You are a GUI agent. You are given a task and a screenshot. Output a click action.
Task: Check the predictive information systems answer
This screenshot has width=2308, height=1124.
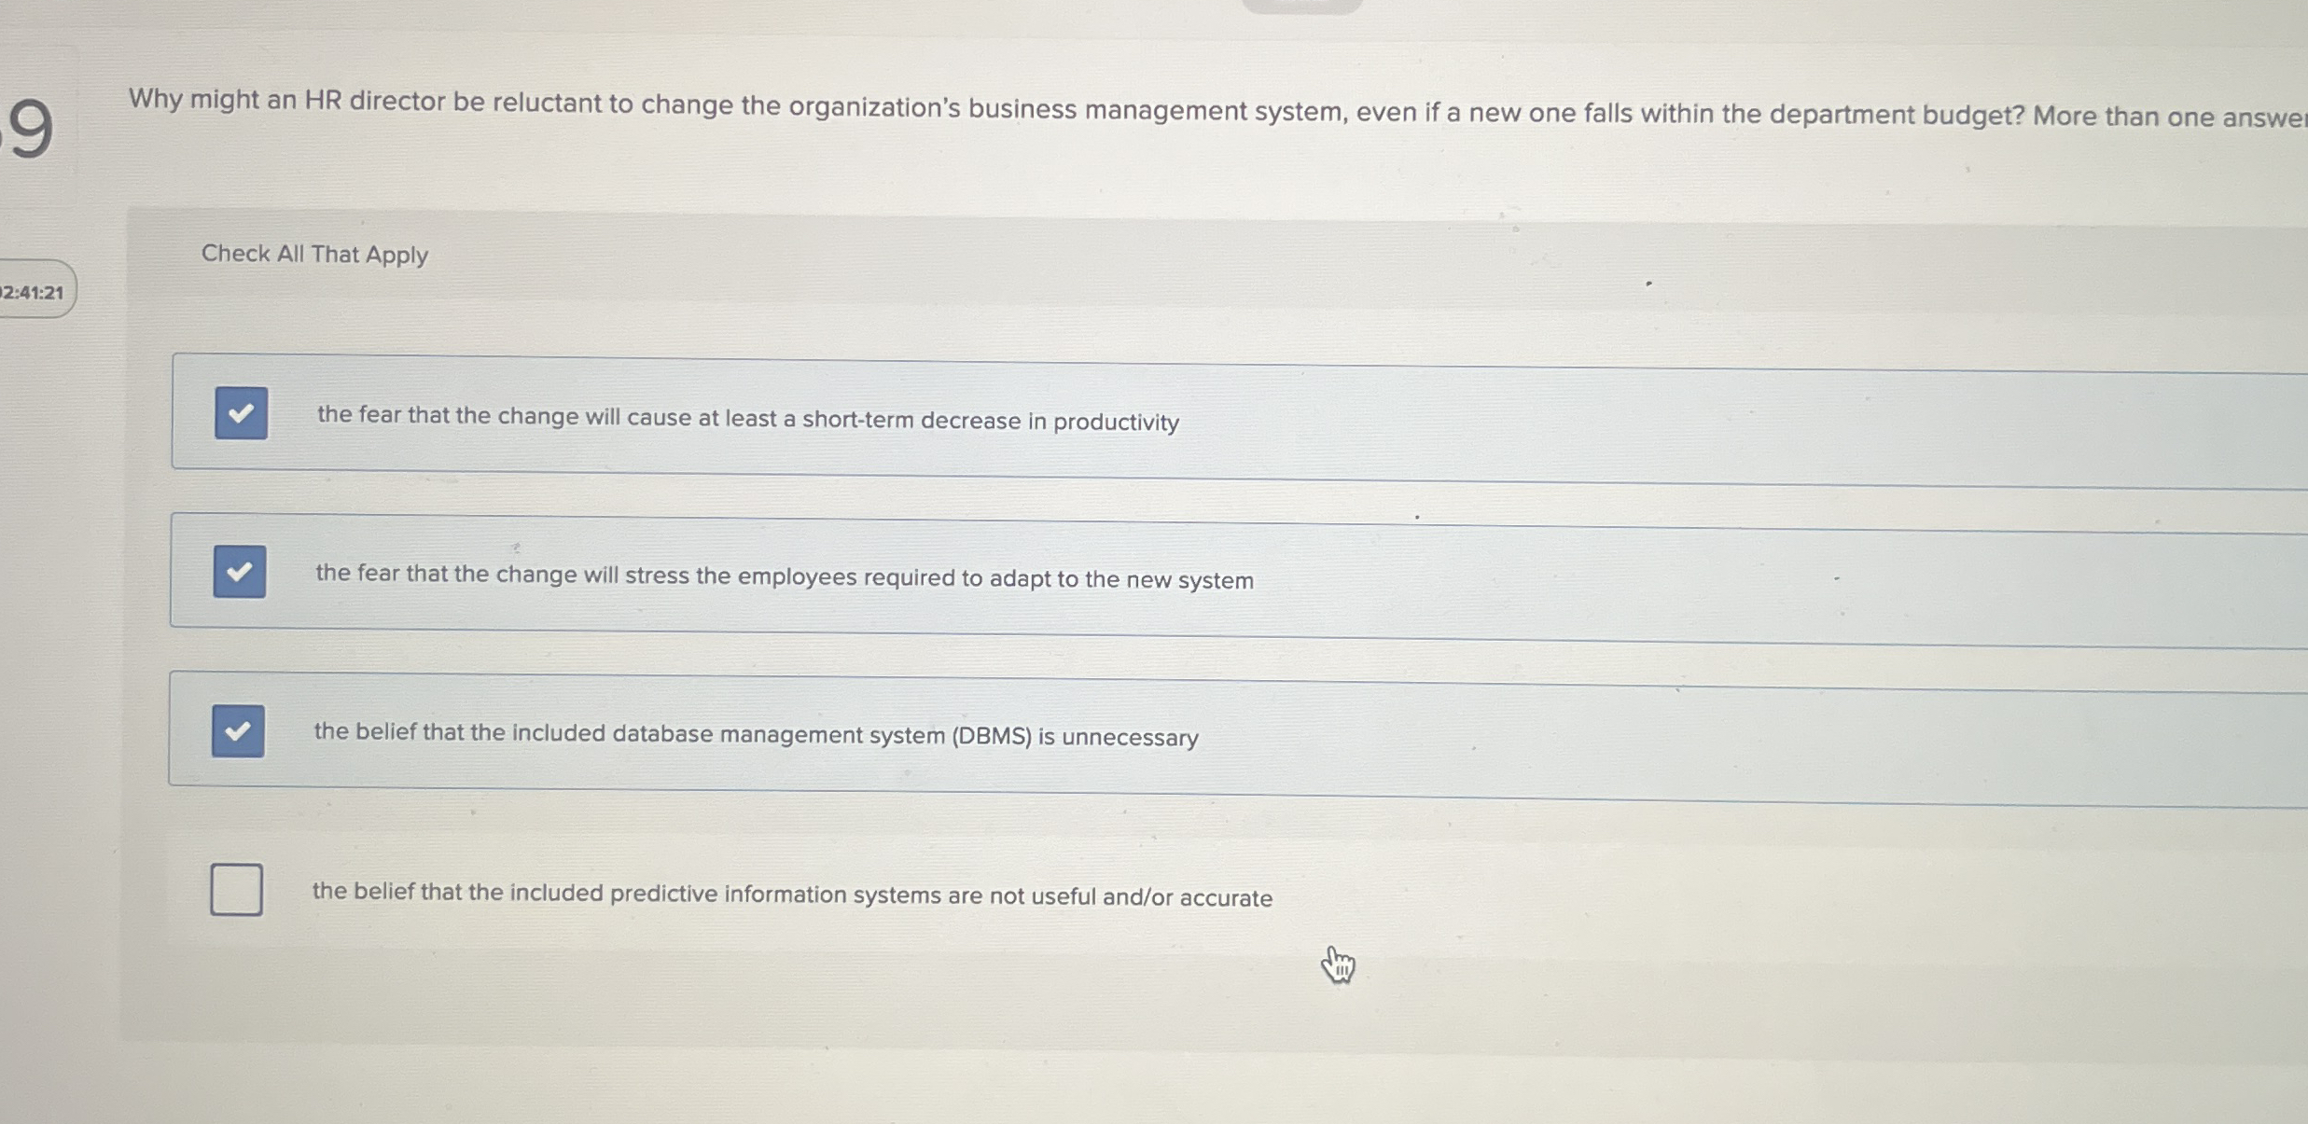(x=236, y=890)
